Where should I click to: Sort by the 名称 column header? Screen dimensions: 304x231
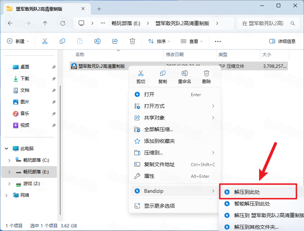pyautogui.click(x=80, y=54)
